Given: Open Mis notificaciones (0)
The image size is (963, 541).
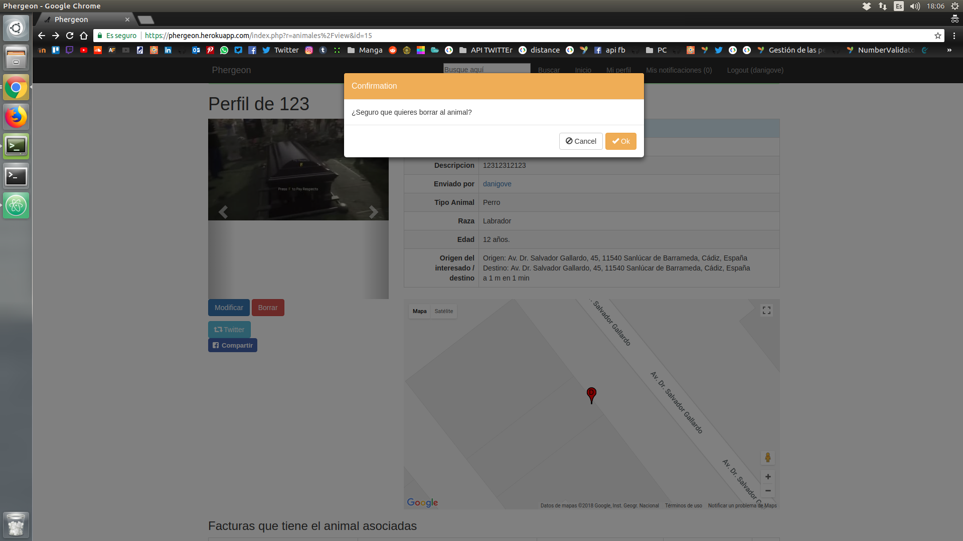Looking at the screenshot, I should tap(679, 70).
